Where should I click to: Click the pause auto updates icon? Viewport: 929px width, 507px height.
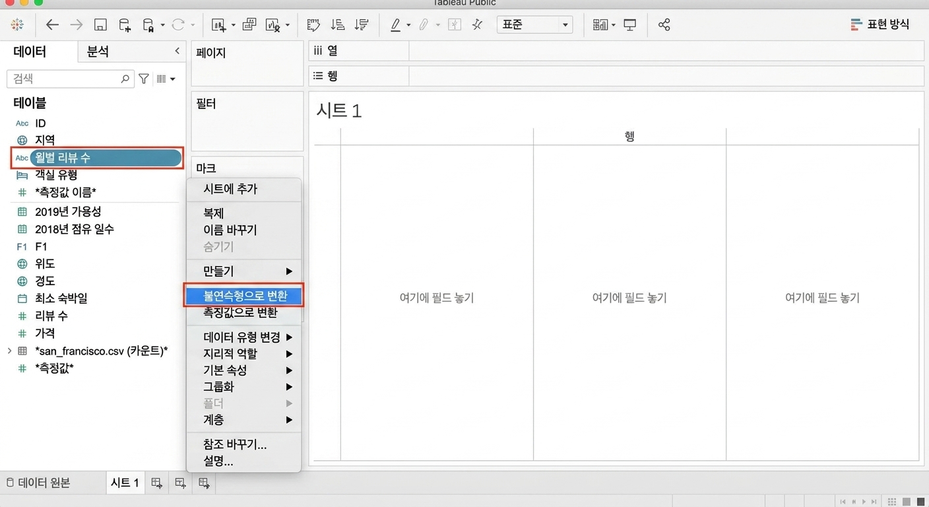coord(149,25)
